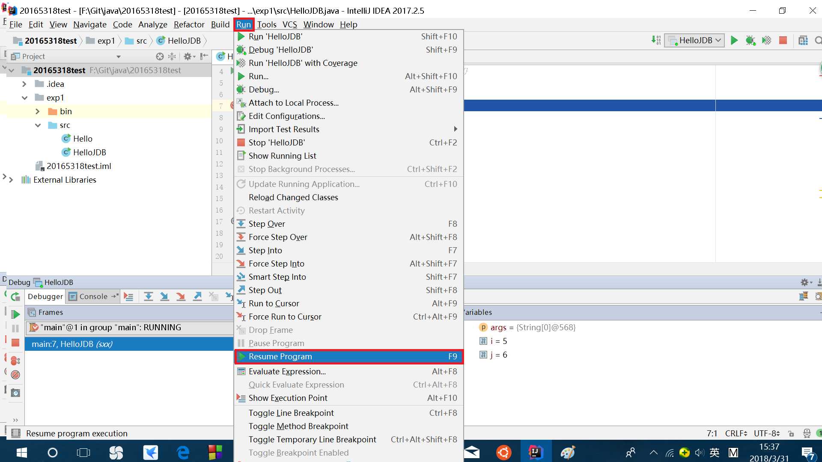Click the Scroll from Source icon in Project panel
822x462 pixels.
[x=160, y=56]
